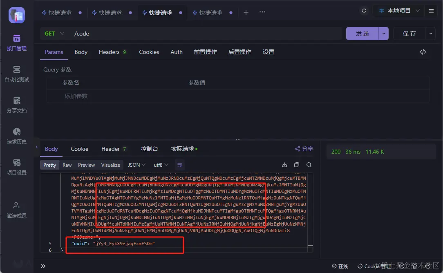This screenshot has width=443, height=273.
Task: Click the 发送 send button
Action: click(x=362, y=34)
